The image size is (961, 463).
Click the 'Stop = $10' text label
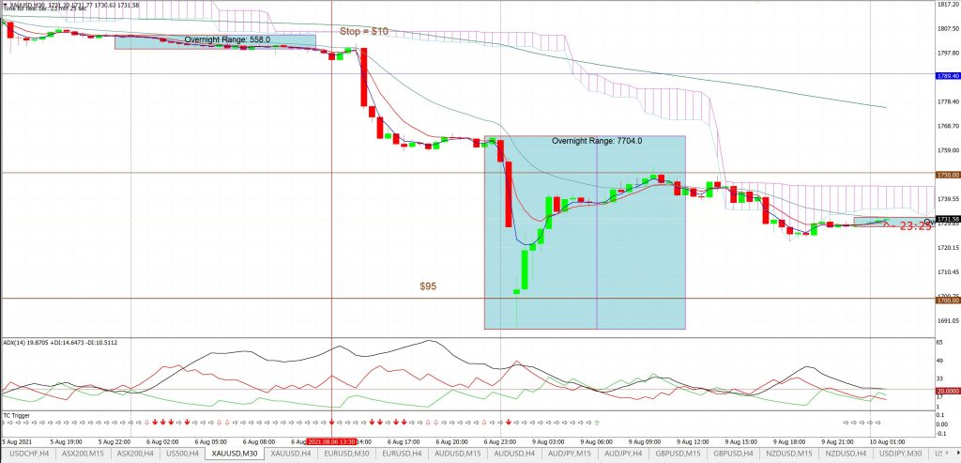click(364, 31)
